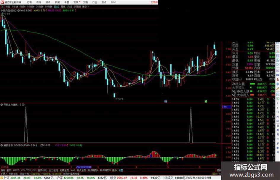The width and height of the screenshot is (280, 180).
Task: Select the 30分钟 period
Action: (39, 7)
